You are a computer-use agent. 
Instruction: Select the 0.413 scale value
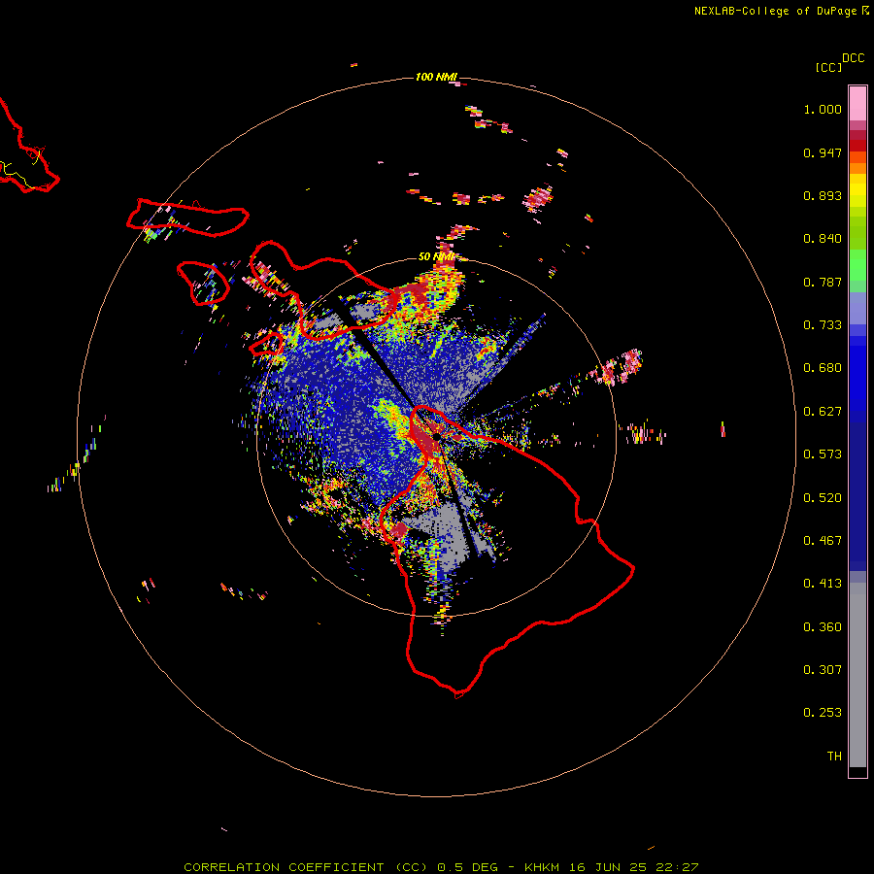823,584
